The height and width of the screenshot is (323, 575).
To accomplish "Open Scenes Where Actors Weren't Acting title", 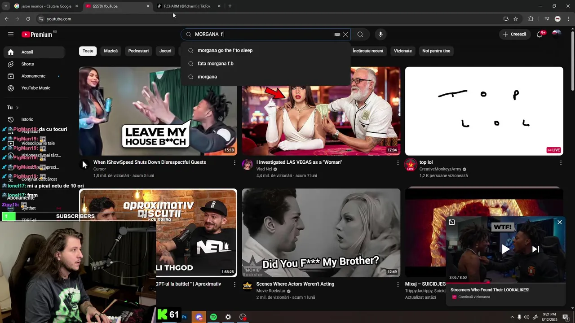I will [x=295, y=284].
